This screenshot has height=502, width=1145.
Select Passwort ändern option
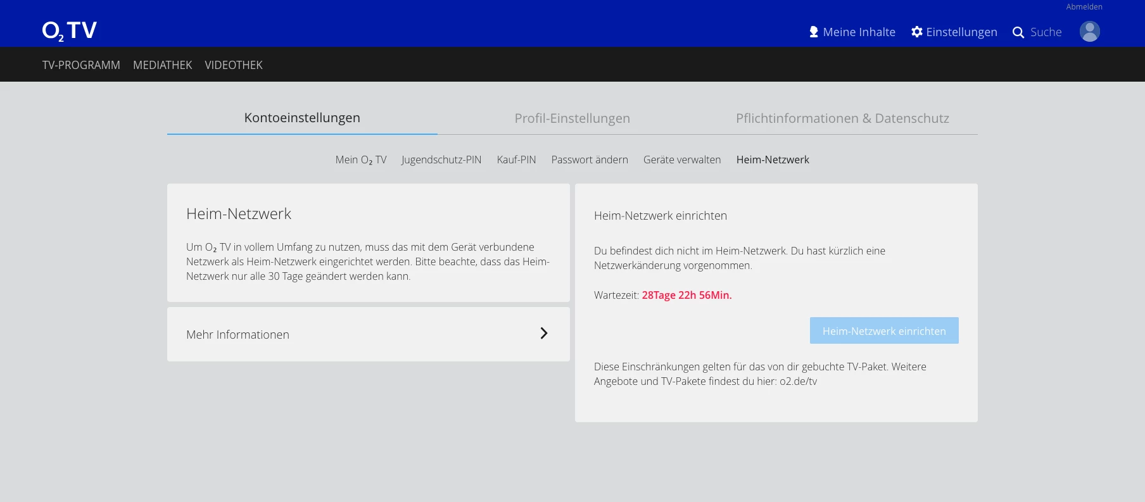pyautogui.click(x=590, y=160)
